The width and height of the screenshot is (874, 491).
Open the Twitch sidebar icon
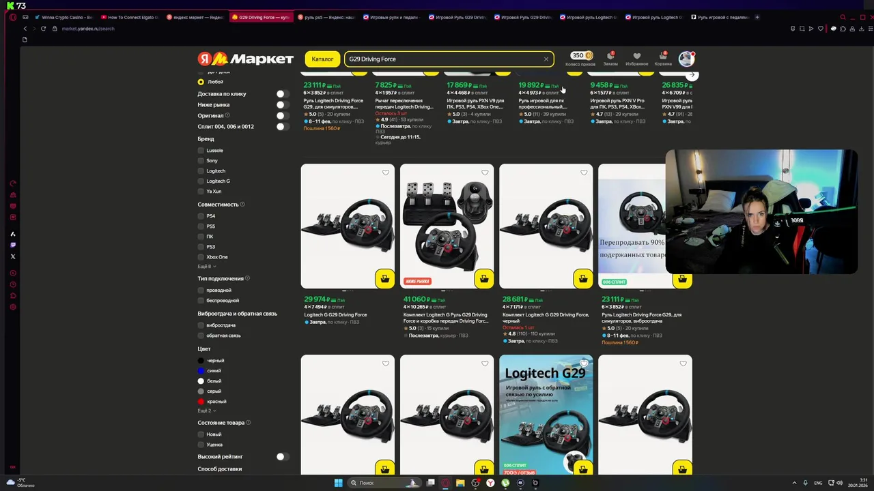13,245
